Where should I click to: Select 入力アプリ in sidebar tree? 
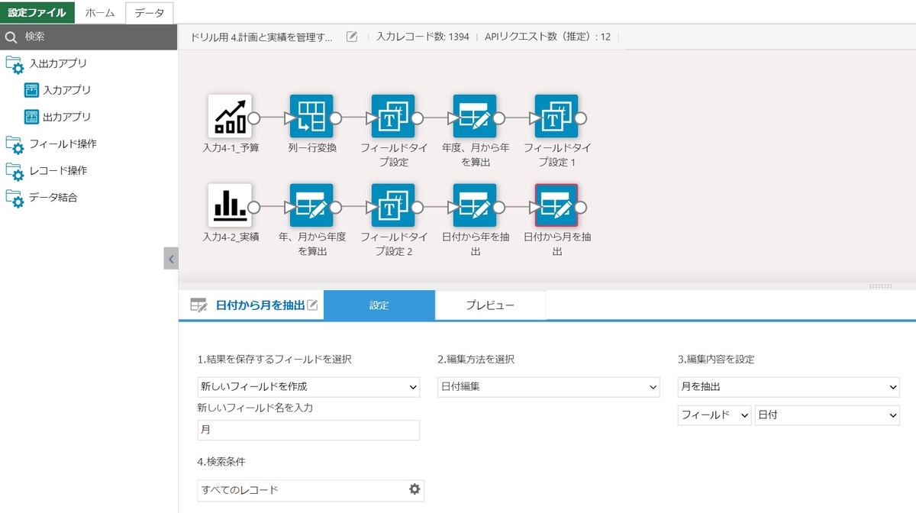click(67, 90)
